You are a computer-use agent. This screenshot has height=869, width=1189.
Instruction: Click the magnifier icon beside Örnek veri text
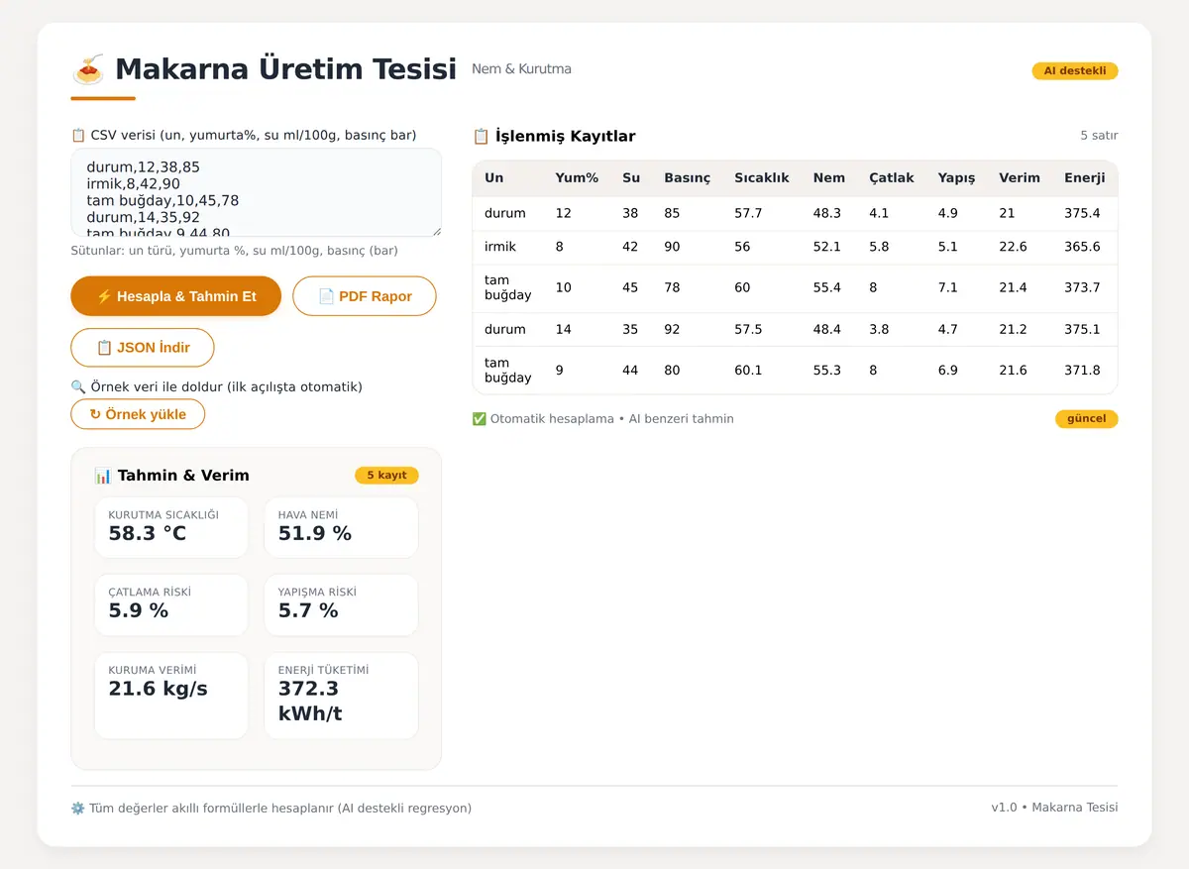point(78,386)
